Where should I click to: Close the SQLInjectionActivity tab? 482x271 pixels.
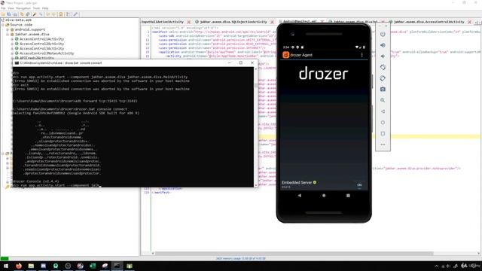[272, 22]
